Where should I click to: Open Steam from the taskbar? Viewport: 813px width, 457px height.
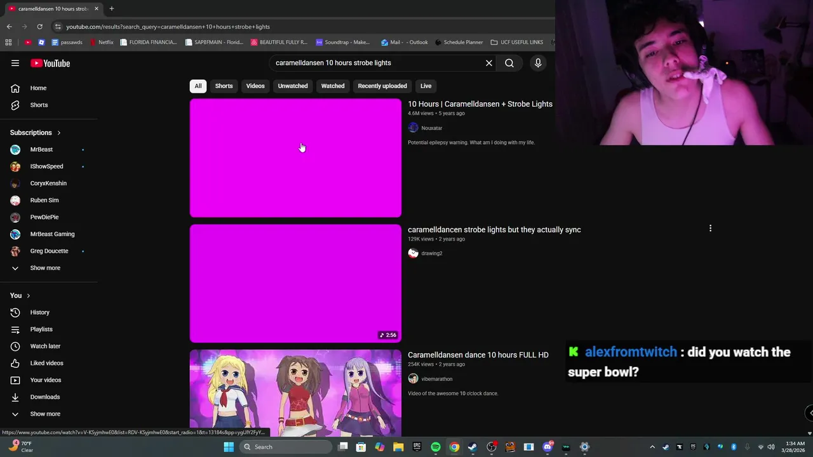473,447
